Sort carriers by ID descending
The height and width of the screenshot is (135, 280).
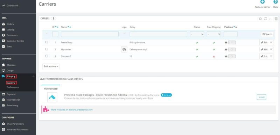click(x=56, y=27)
